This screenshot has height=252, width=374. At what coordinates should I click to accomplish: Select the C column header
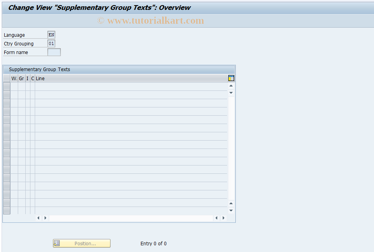(32, 79)
